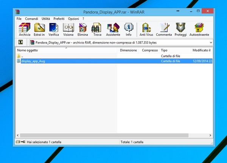Maximize the WinRAR window
Viewport: 227px width, 163px height.
point(198,11)
